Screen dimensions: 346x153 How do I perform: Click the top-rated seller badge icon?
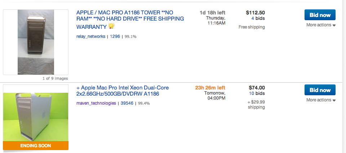coord(111,26)
